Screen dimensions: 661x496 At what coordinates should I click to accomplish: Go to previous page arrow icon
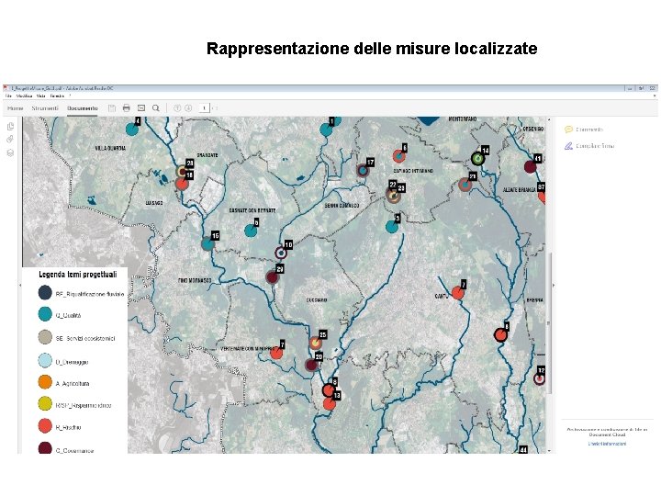(x=177, y=108)
